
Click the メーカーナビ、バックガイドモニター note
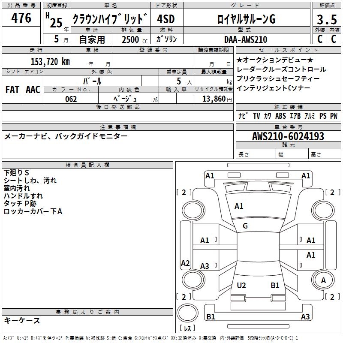66,136
